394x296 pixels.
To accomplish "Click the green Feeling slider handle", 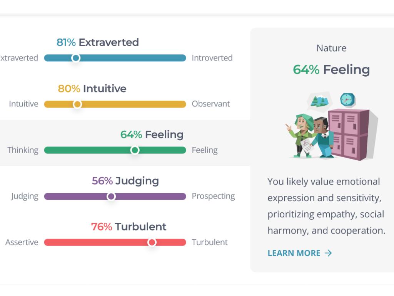I will coord(135,150).
